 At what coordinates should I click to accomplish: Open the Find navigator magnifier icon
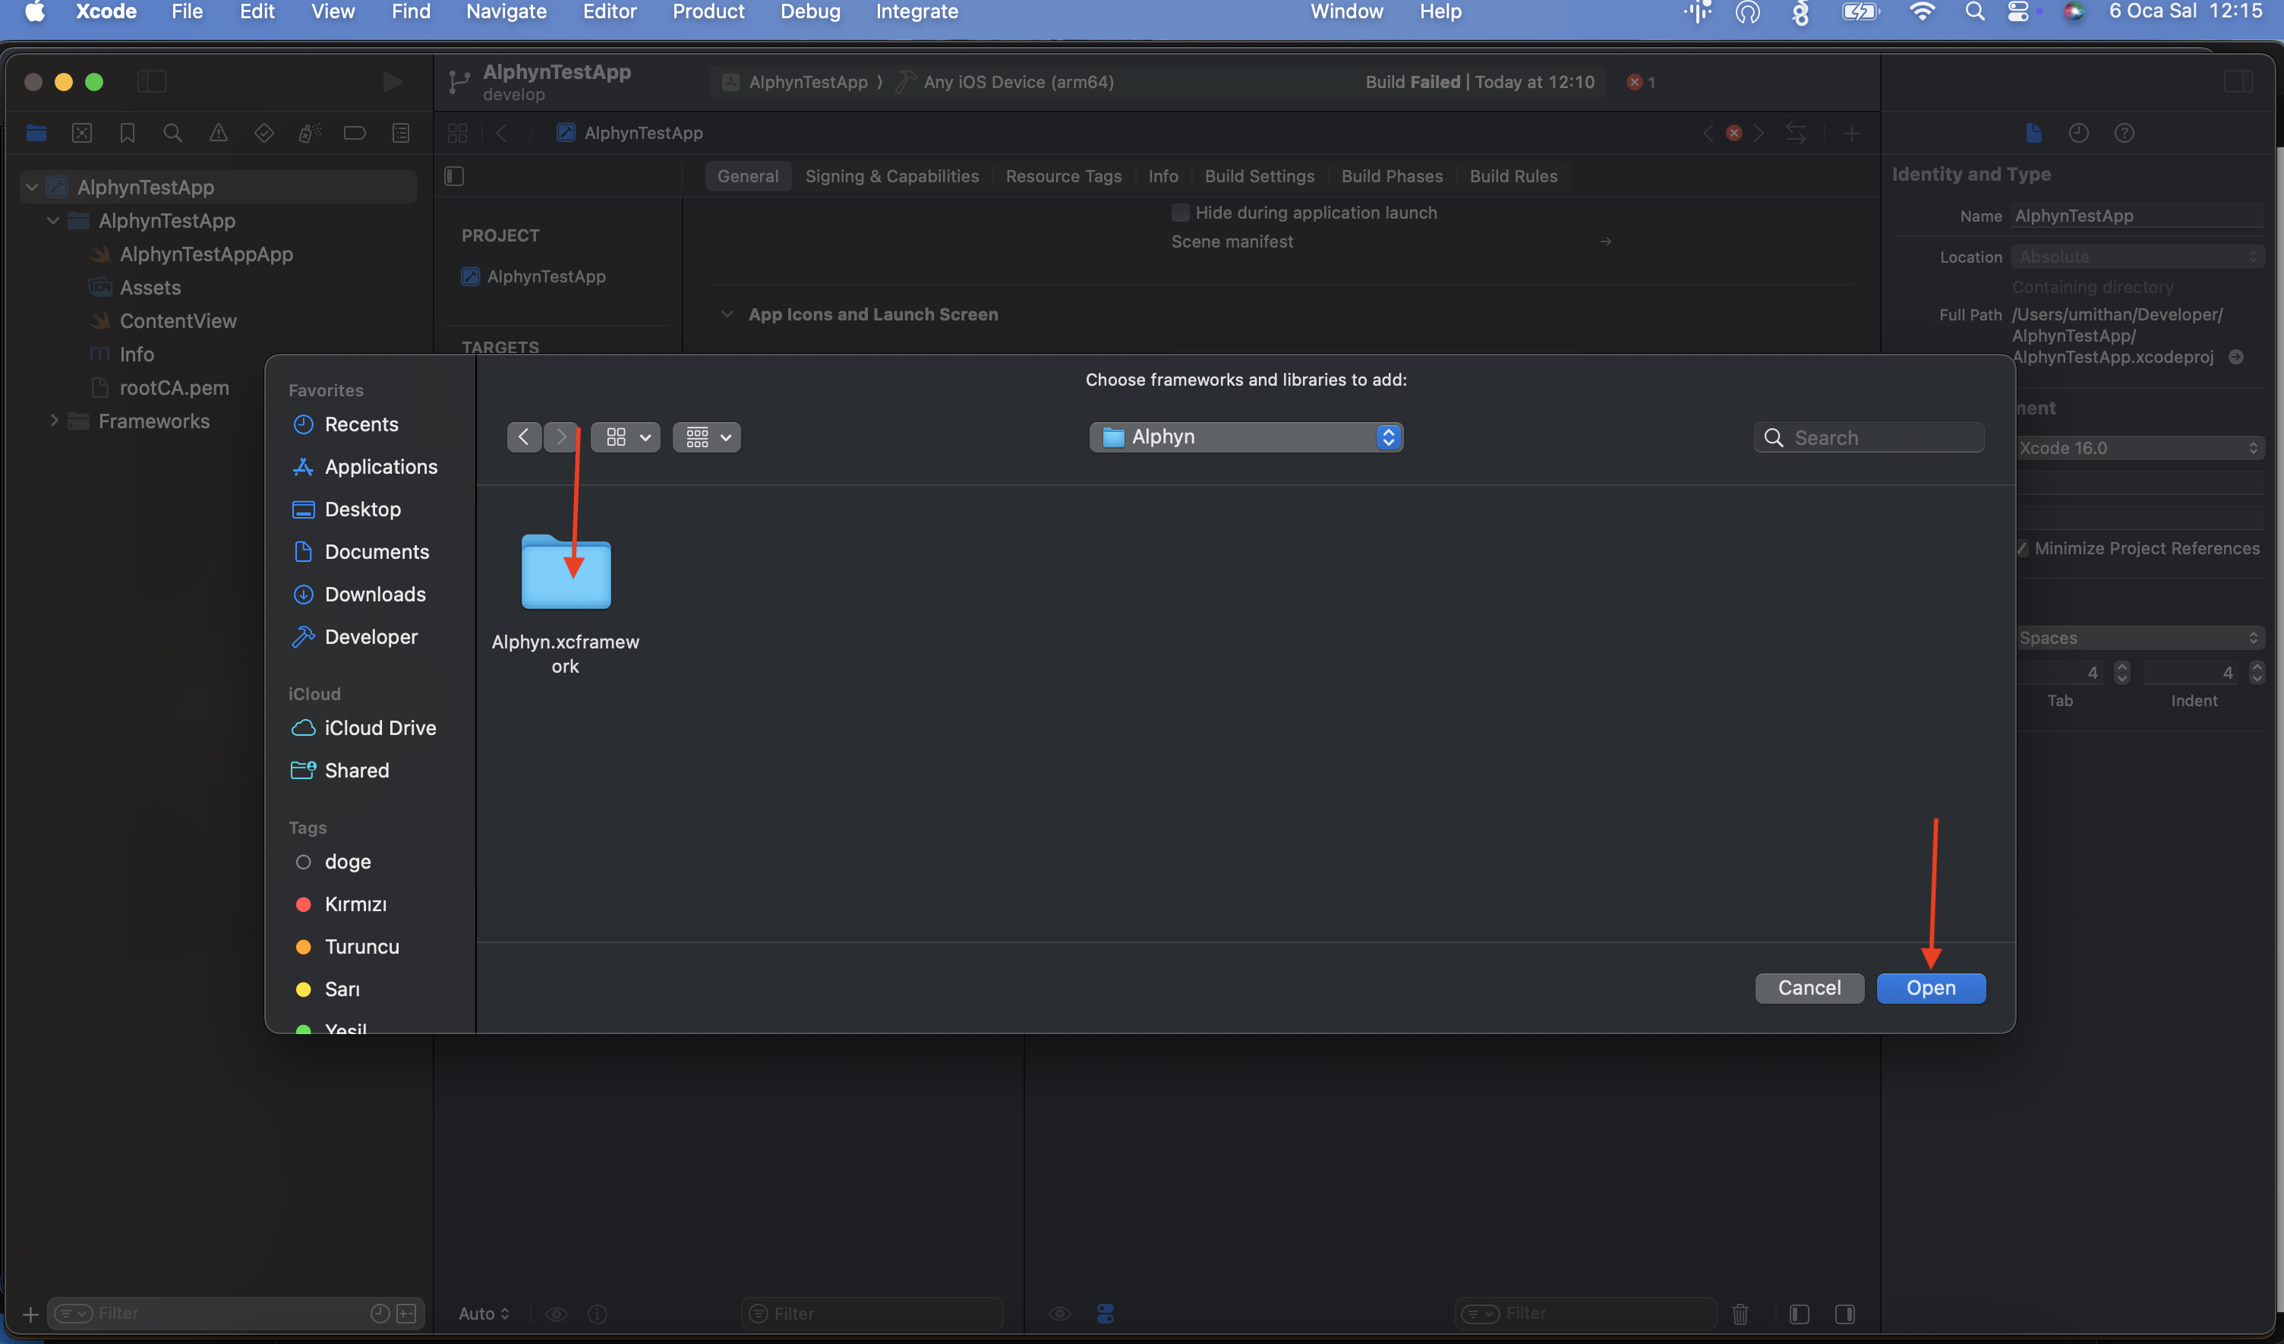point(172,133)
